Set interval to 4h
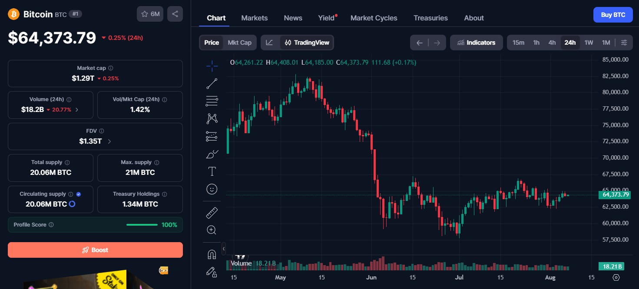 tap(552, 43)
